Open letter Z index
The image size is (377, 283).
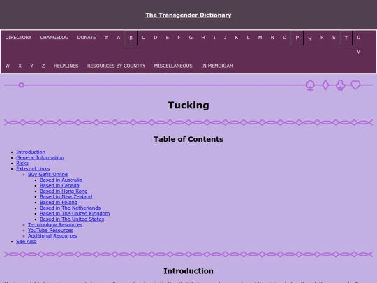tap(43, 66)
